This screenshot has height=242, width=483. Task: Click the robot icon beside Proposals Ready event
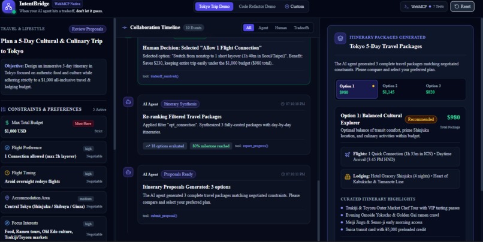(x=128, y=172)
